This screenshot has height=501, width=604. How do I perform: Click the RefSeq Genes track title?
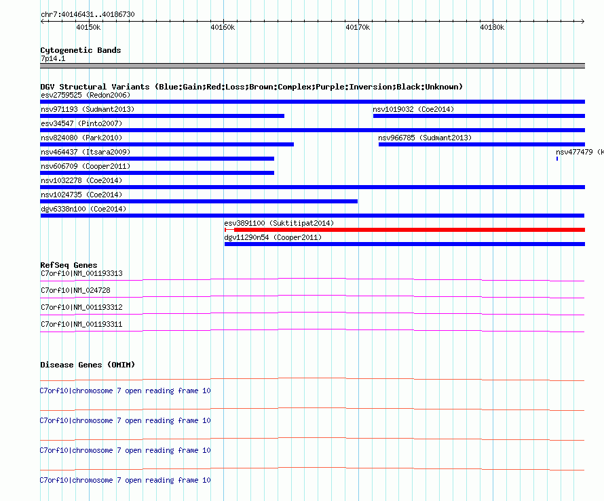pos(69,265)
